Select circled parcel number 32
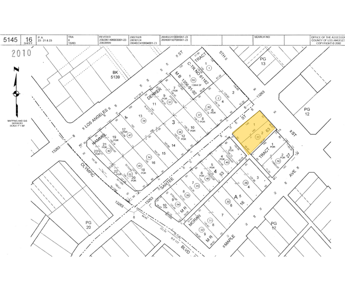The image size is (345, 291). pos(202,230)
